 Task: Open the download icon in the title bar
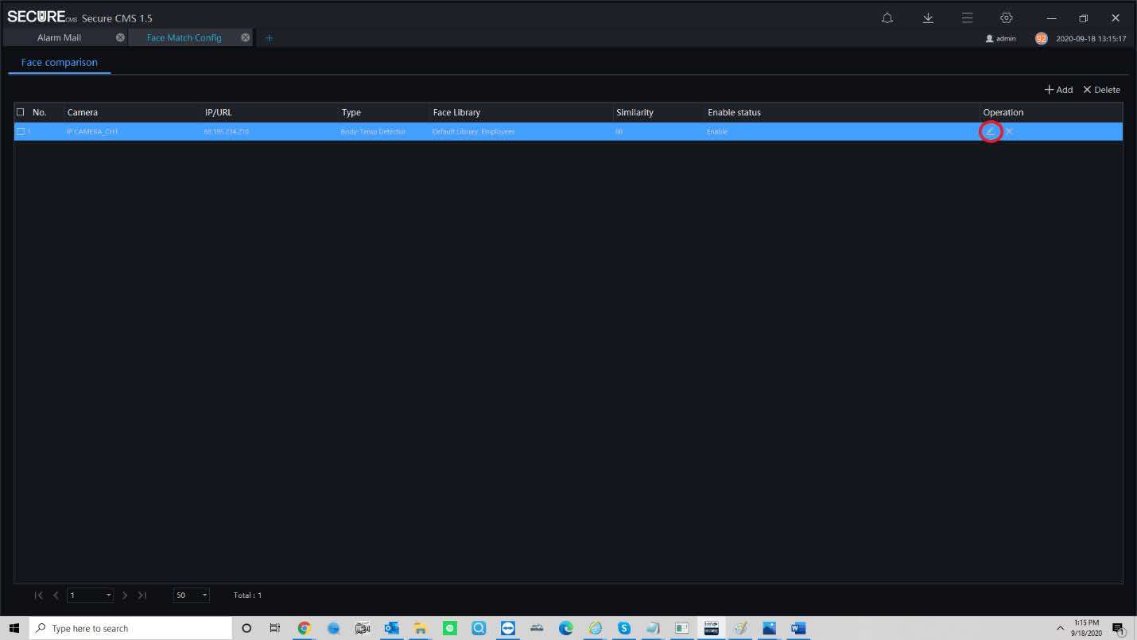pos(927,18)
